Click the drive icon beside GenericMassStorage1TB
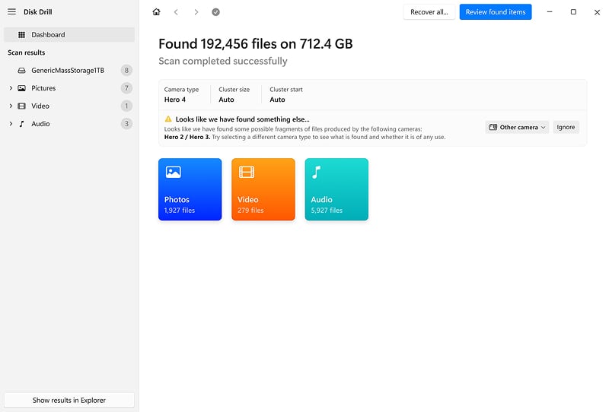Image resolution: width=609 pixels, height=412 pixels. tap(22, 70)
